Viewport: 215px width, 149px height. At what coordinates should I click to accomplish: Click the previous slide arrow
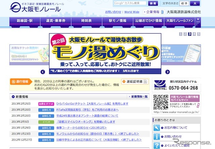[x=43, y=72]
